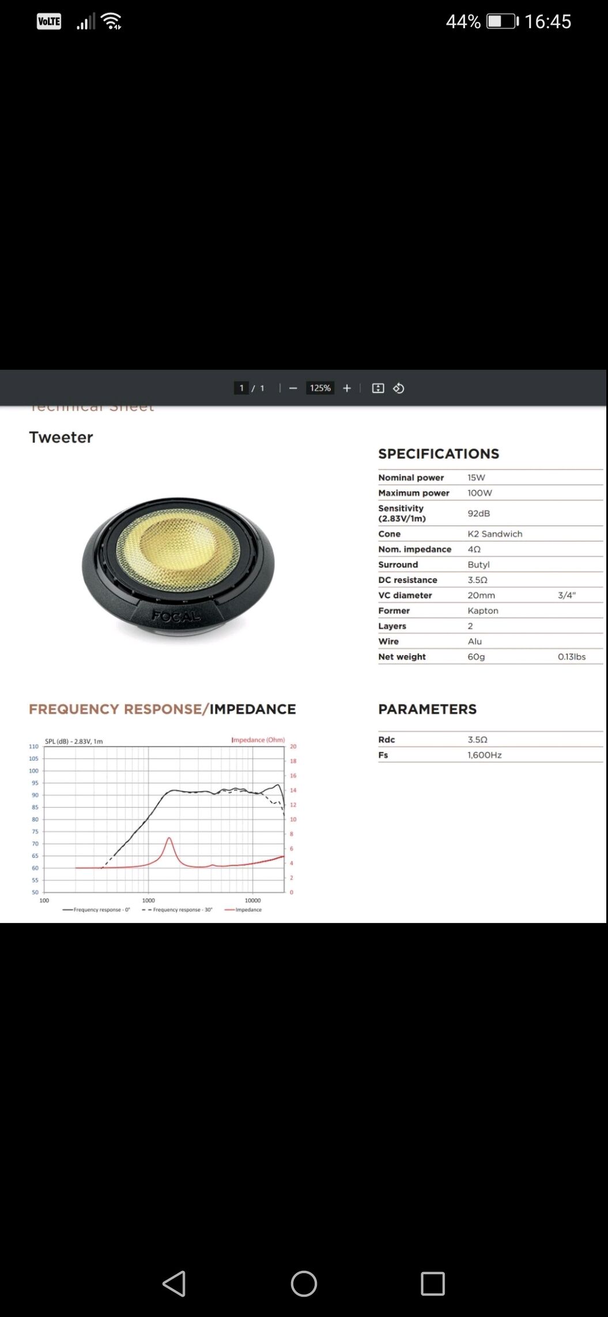Screen dimensions: 608x1317
Task: Select the Net weight value '0.13lbs'
Action: (x=571, y=657)
